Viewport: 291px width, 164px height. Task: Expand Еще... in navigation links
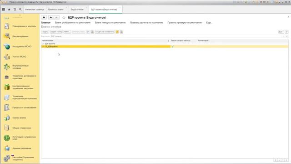[x=209, y=23]
